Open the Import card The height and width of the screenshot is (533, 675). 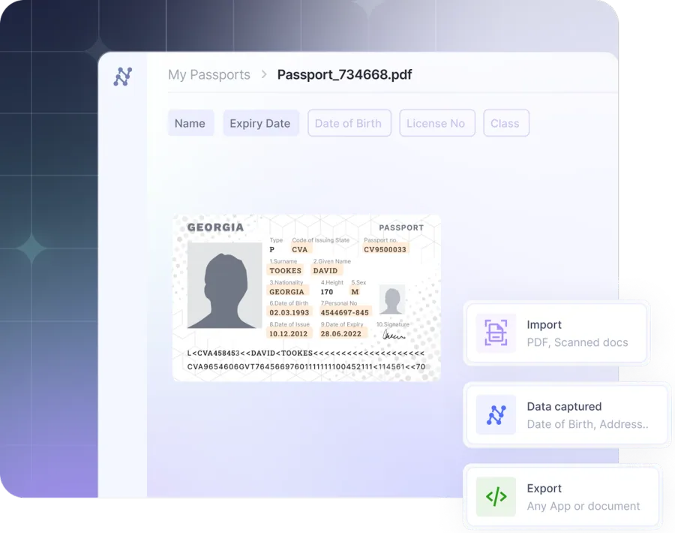click(x=556, y=333)
